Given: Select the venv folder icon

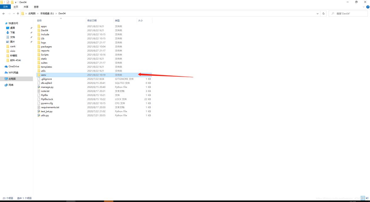Looking at the screenshot, I should (39, 75).
